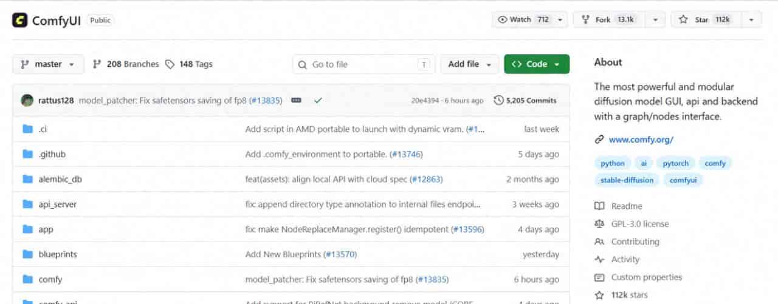Select the python topic tag
This screenshot has height=304, width=778.
[x=613, y=163]
